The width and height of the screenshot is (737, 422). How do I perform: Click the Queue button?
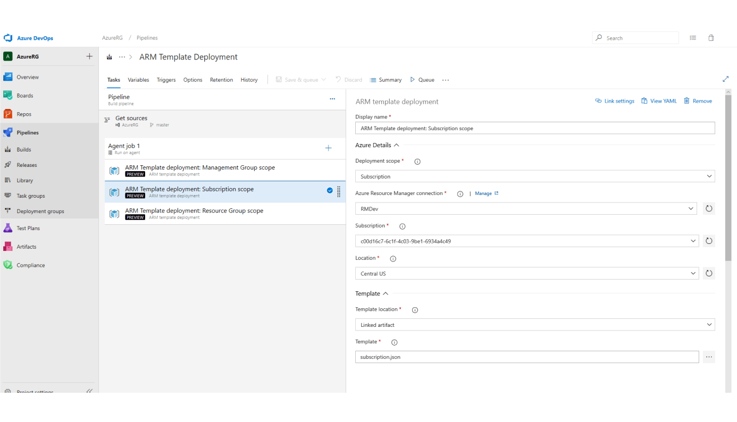pyautogui.click(x=422, y=80)
